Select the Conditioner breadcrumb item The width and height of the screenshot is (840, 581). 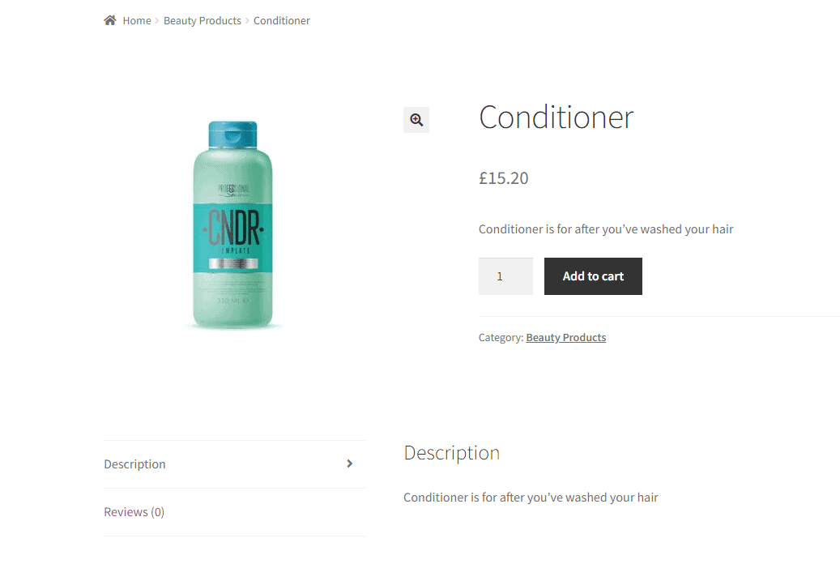pos(281,20)
